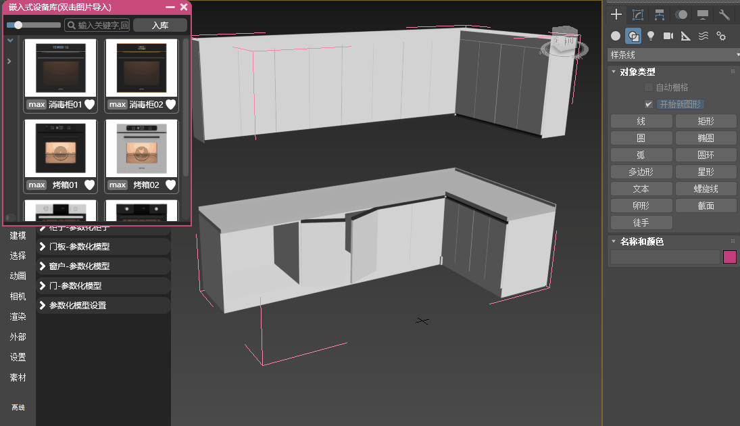The image size is (740, 426).
Task: Select the Space Warps category icon
Action: [704, 36]
